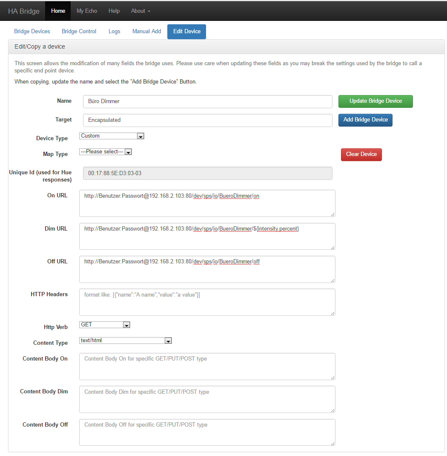This screenshot has height=456, width=447.
Task: Grab the Content Body Off resize handle
Action: click(x=333, y=444)
